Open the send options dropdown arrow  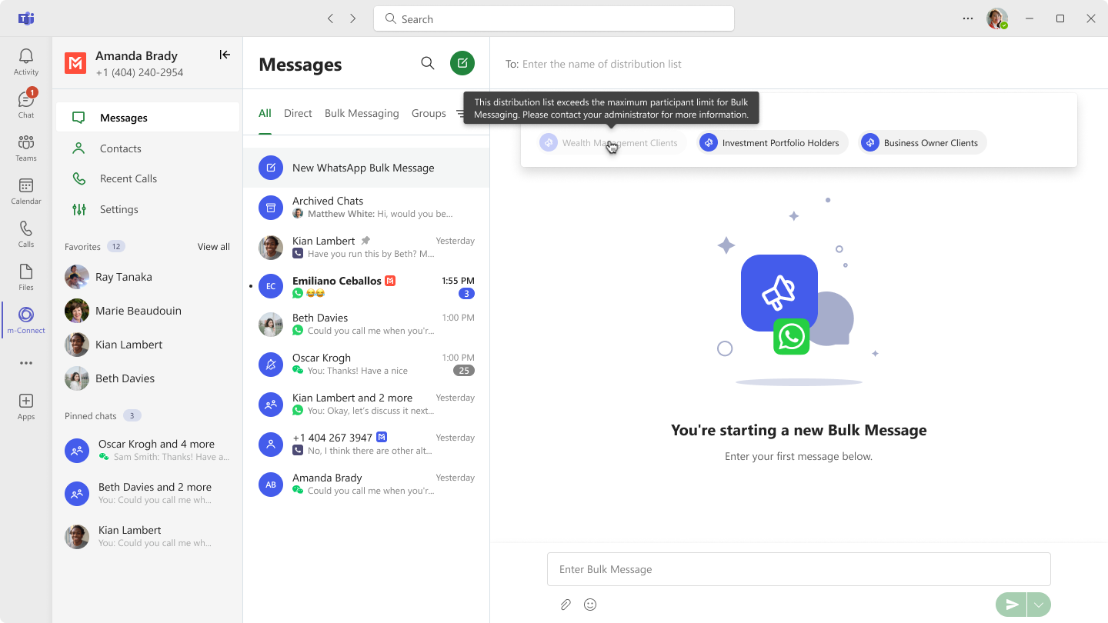click(x=1039, y=605)
